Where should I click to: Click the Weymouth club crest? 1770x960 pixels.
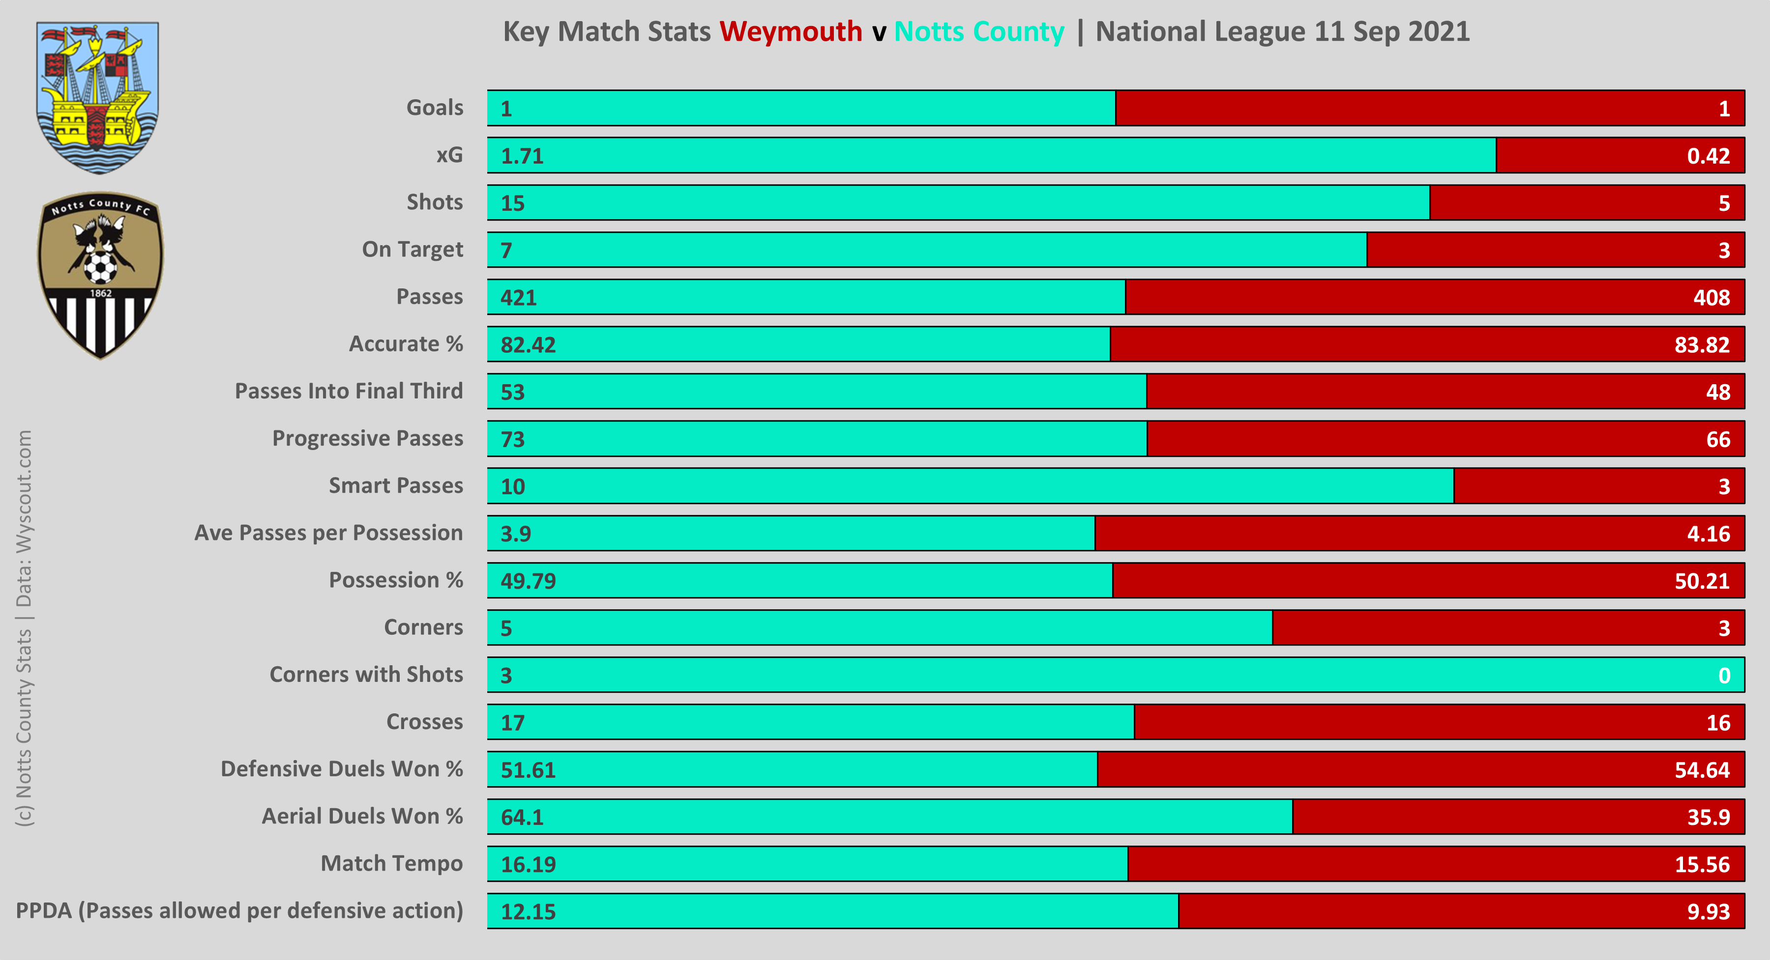pyautogui.click(x=97, y=96)
